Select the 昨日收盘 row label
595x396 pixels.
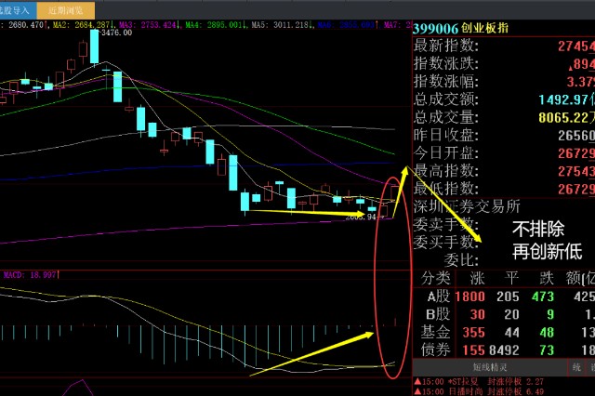pyautogui.click(x=446, y=136)
